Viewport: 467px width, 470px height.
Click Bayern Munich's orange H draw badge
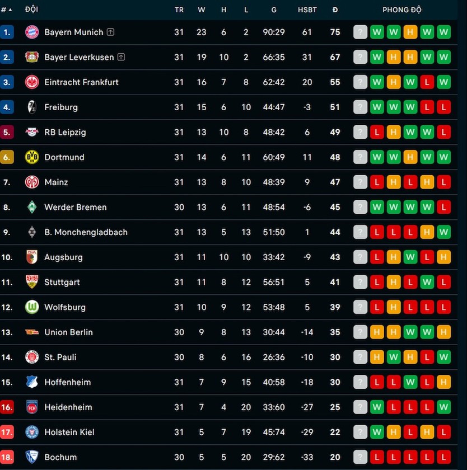[410, 32]
